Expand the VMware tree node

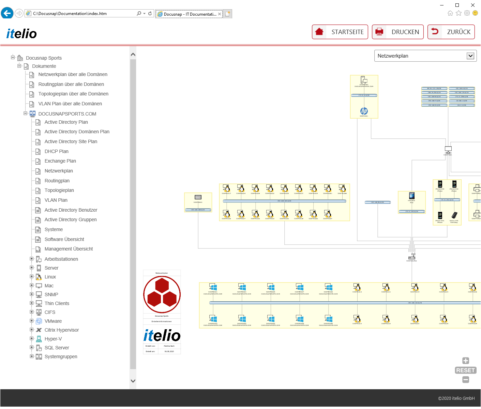(31, 321)
